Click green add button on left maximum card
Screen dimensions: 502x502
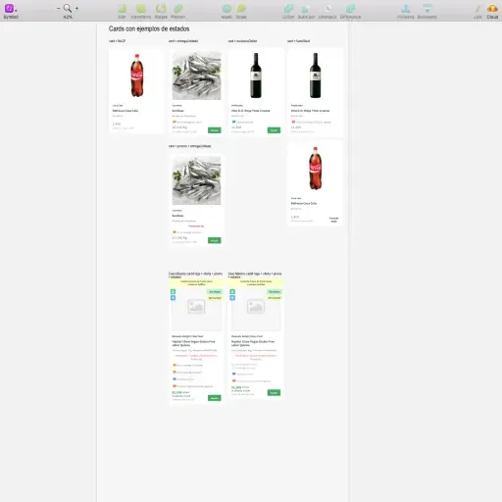coord(215,398)
